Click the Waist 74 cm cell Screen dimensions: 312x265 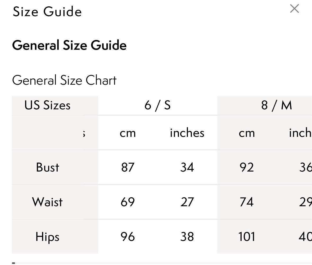pyautogui.click(x=247, y=202)
